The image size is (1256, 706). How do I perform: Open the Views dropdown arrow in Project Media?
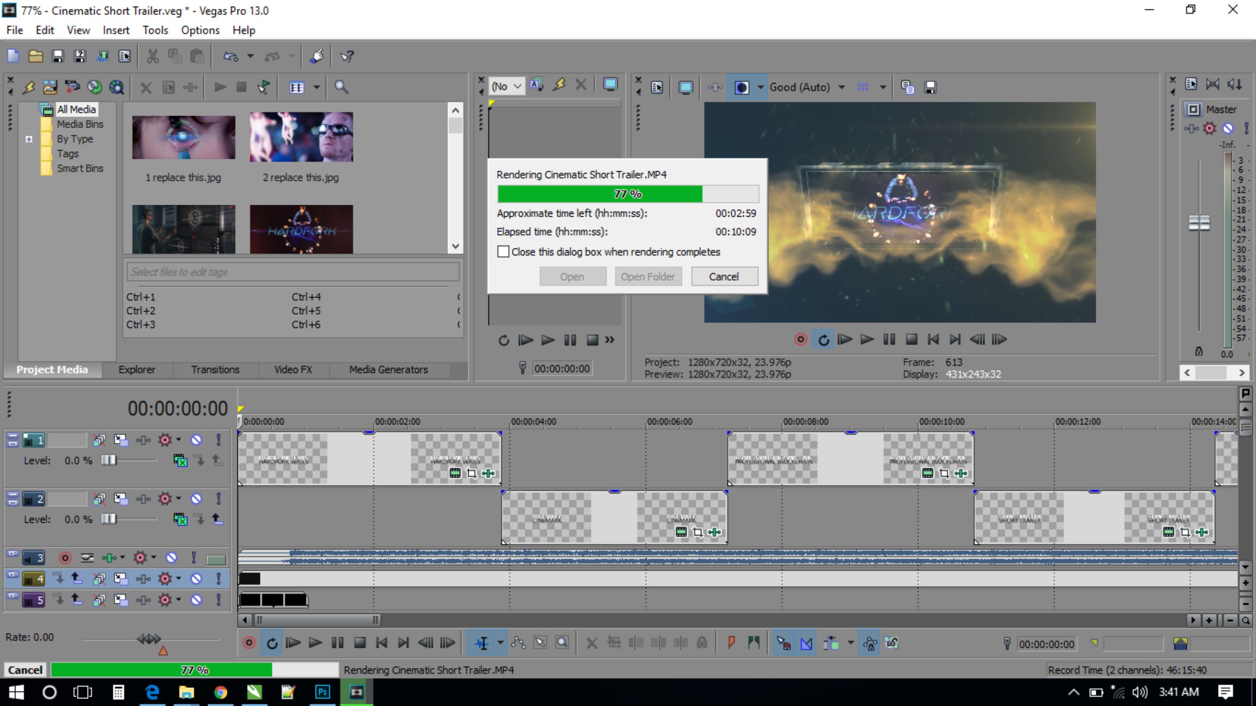pos(316,87)
